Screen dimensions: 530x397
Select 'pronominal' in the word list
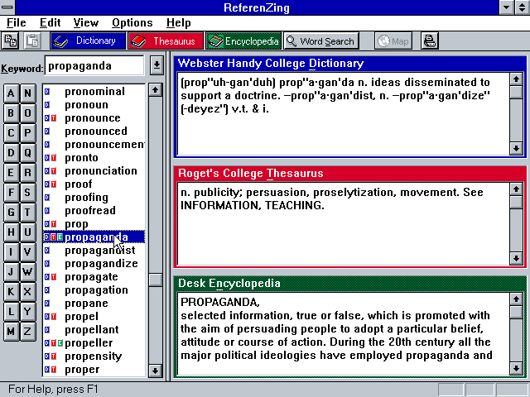[94, 92]
